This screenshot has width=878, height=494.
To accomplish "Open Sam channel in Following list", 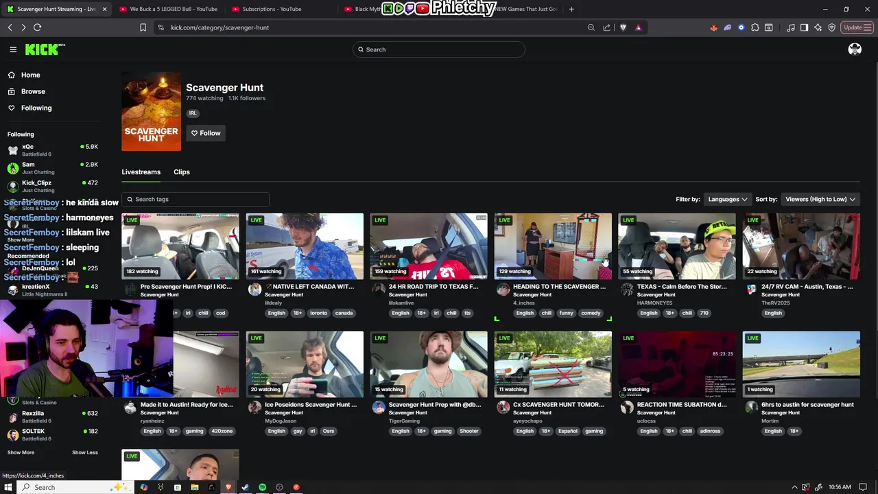I will (x=52, y=167).
